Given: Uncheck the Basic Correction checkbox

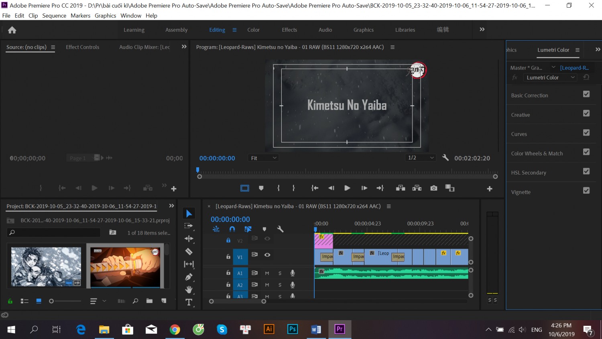Looking at the screenshot, I should tap(586, 94).
